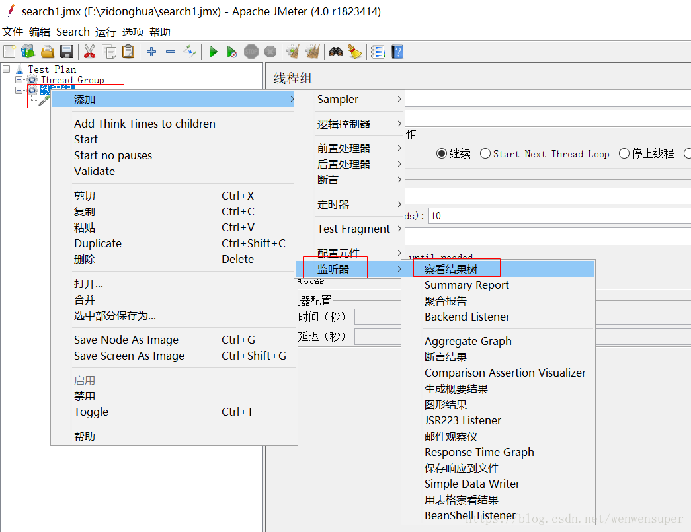Image resolution: width=691 pixels, height=532 pixels.
Task: Open the 文件 menu
Action: pos(13,32)
